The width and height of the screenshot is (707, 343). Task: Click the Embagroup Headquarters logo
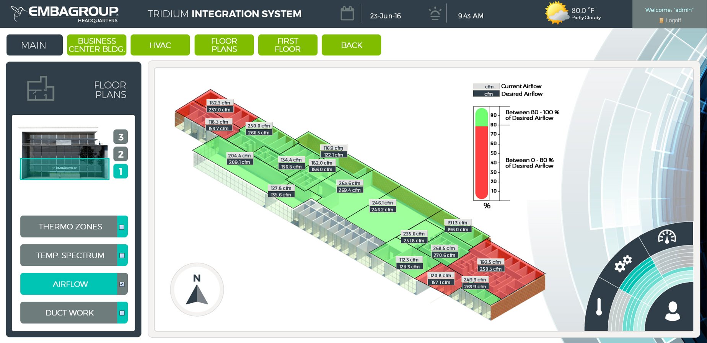click(x=64, y=14)
